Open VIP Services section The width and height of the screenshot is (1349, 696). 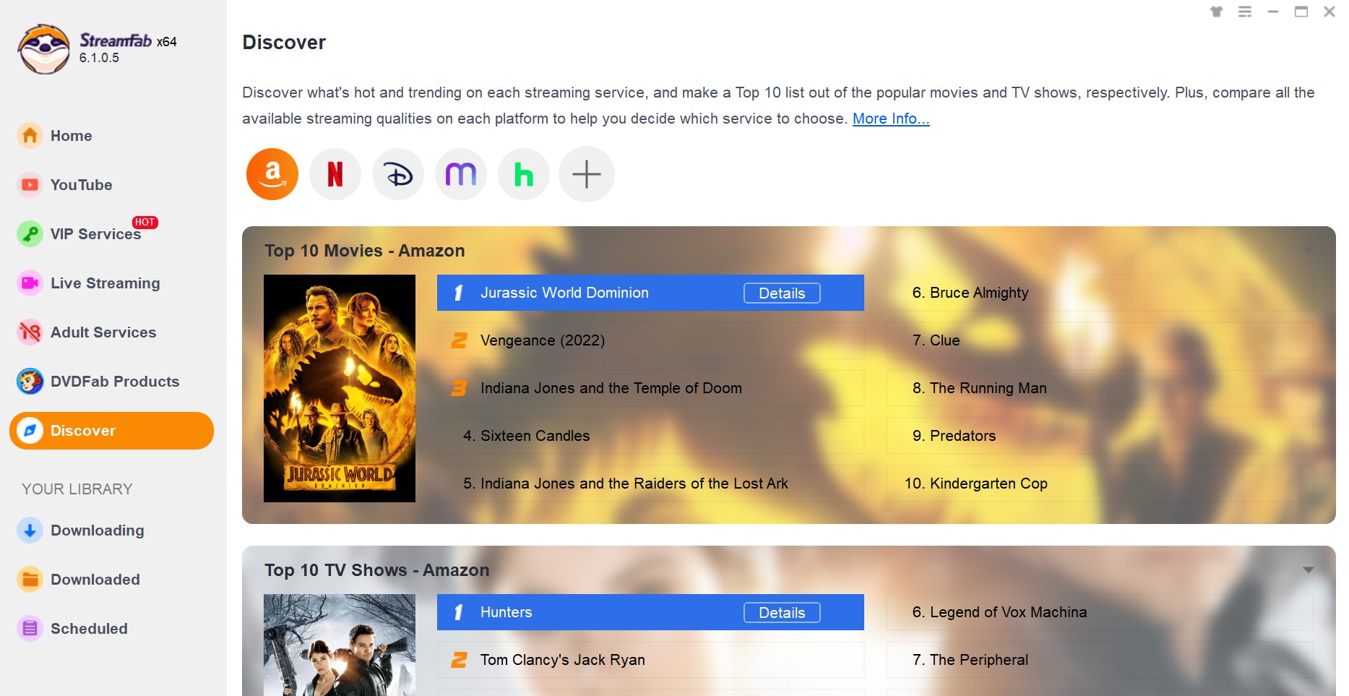[x=95, y=234]
